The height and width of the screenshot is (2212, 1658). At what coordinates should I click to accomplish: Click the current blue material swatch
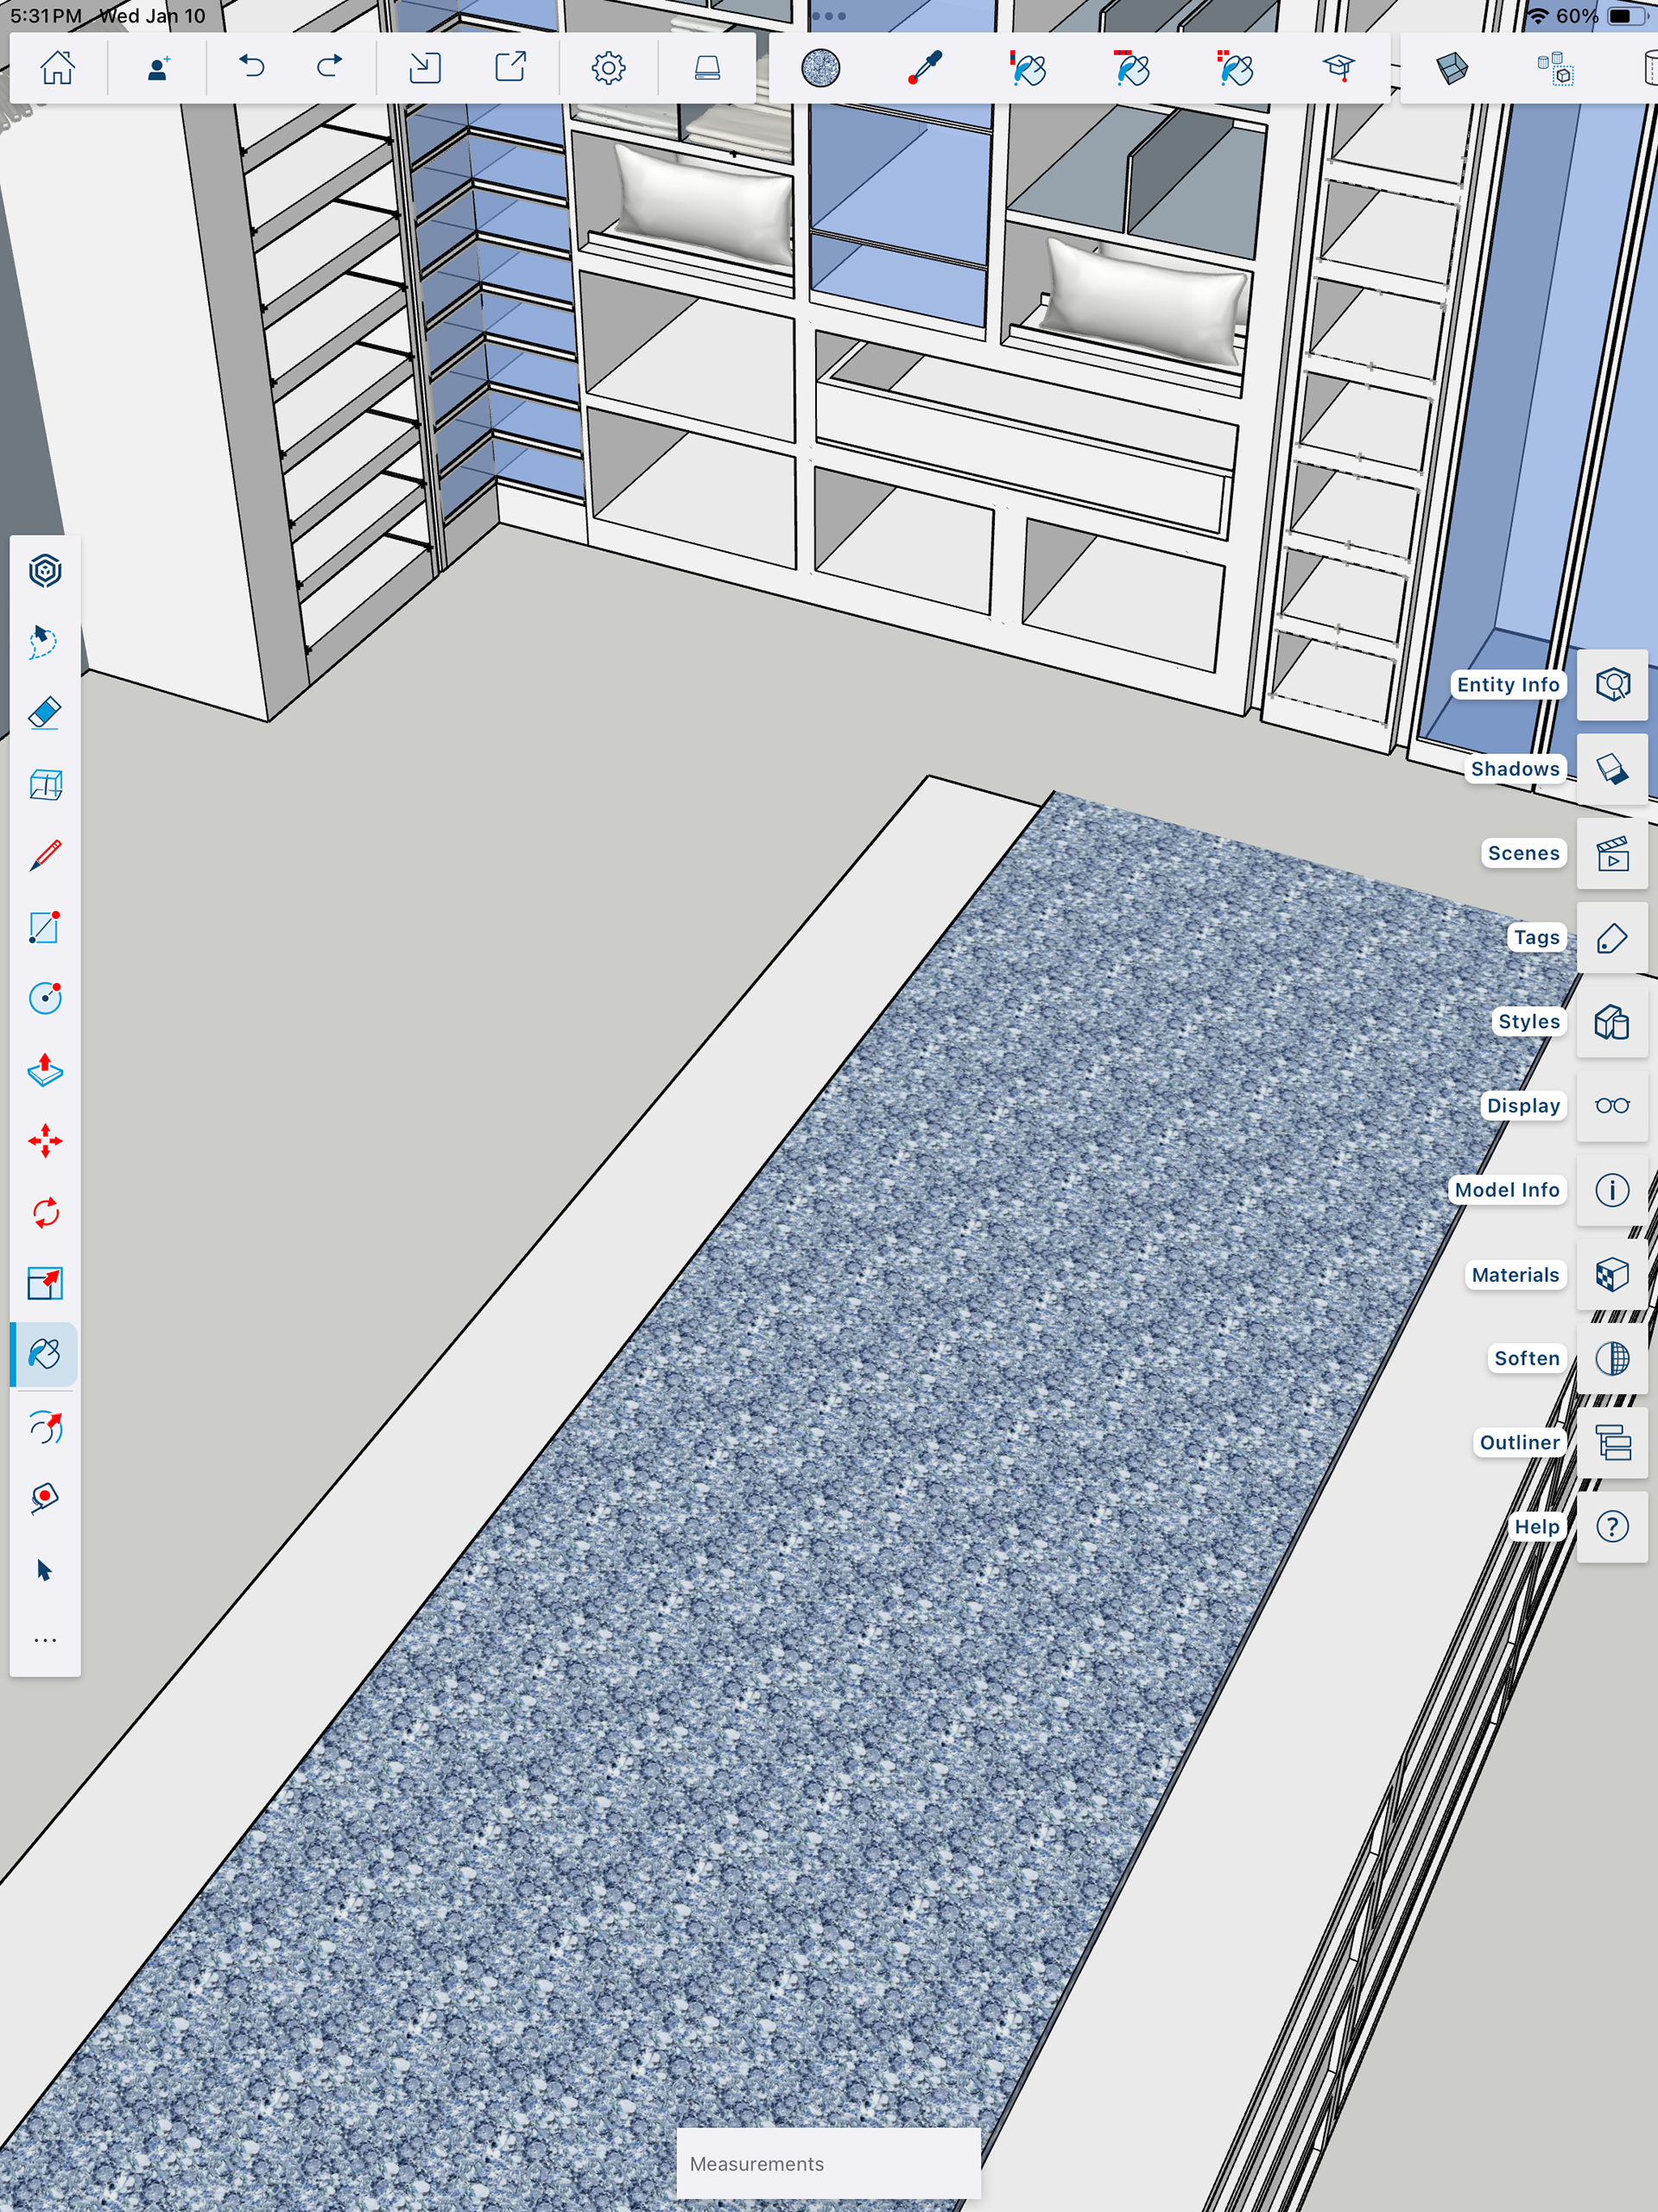tap(821, 68)
